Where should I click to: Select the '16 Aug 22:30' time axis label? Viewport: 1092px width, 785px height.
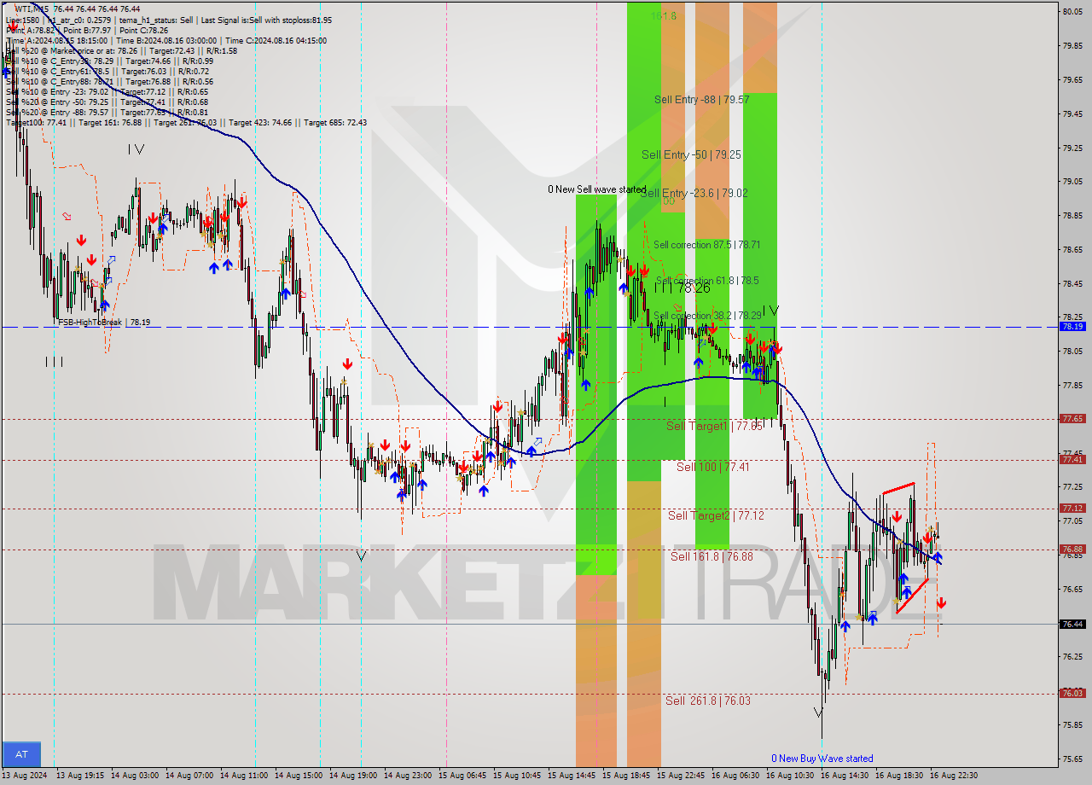click(x=953, y=776)
